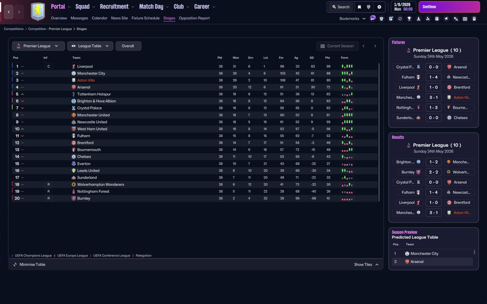Click the Fulham 1 - 4 score in Results
The image size is (487, 304).
[433, 193]
